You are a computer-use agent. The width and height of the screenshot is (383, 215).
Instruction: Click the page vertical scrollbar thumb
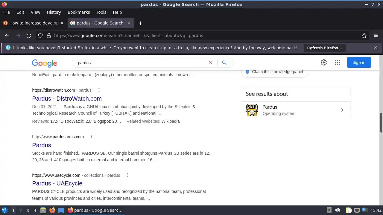click(381, 122)
